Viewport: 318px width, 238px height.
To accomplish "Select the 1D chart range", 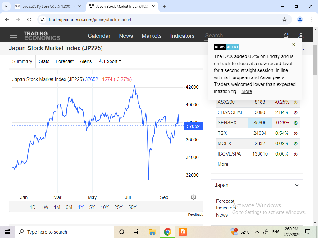I will [33, 207].
